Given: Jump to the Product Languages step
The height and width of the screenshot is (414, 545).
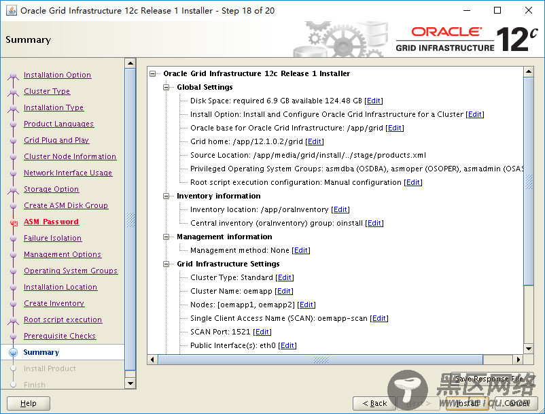Looking at the screenshot, I should [x=58, y=124].
